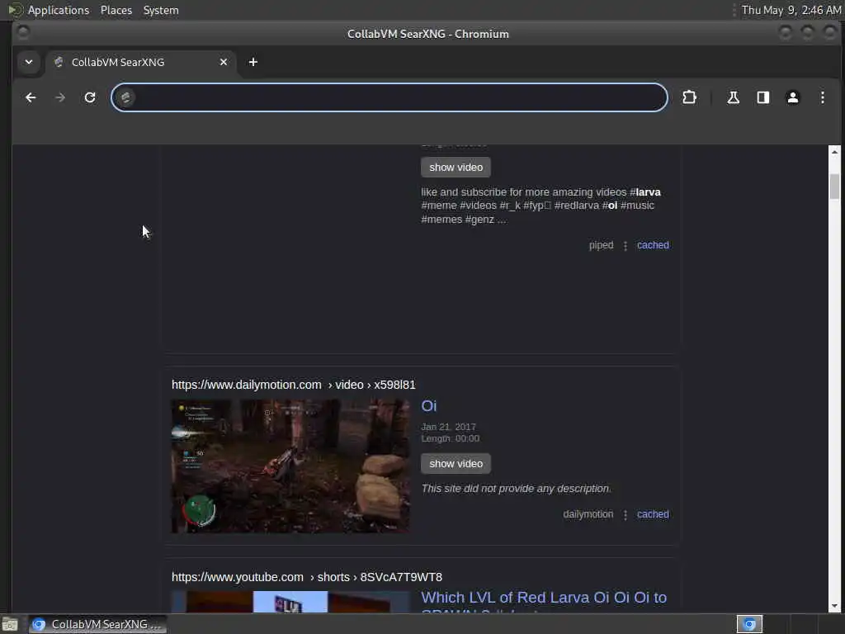Click the show desktop icon in bottom panel
The width and height of the screenshot is (845, 634).
[10, 624]
